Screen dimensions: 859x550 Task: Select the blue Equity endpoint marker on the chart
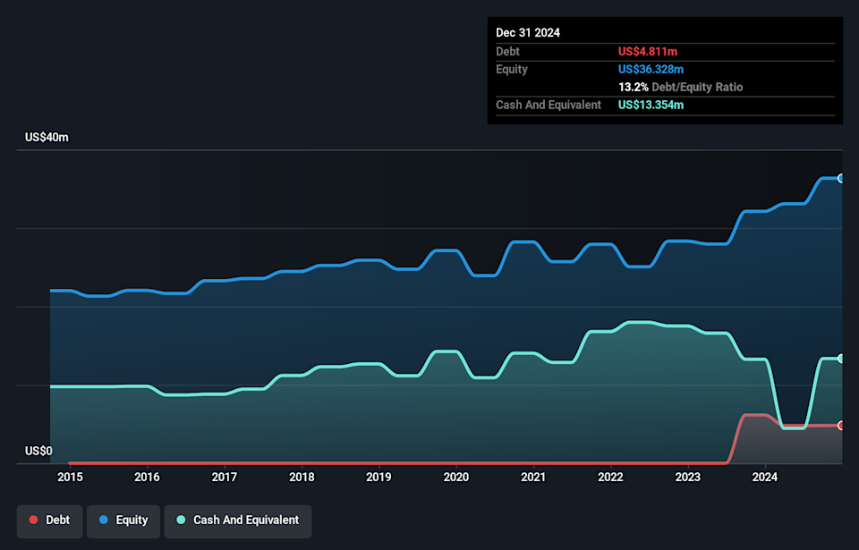[x=839, y=177]
